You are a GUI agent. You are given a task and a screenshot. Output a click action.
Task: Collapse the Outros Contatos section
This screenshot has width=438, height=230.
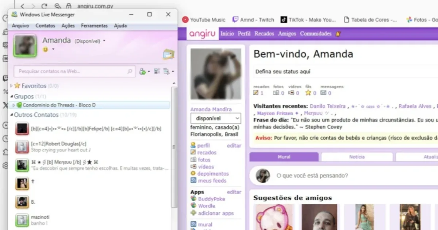[12, 115]
